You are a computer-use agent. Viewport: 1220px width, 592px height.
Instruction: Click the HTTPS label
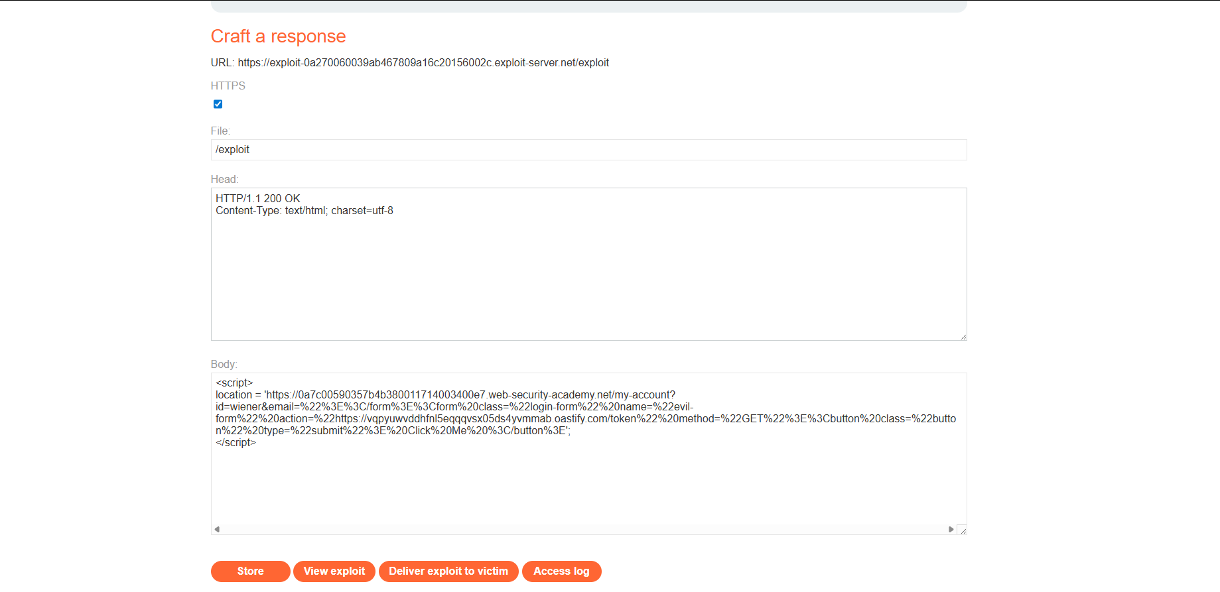(228, 86)
